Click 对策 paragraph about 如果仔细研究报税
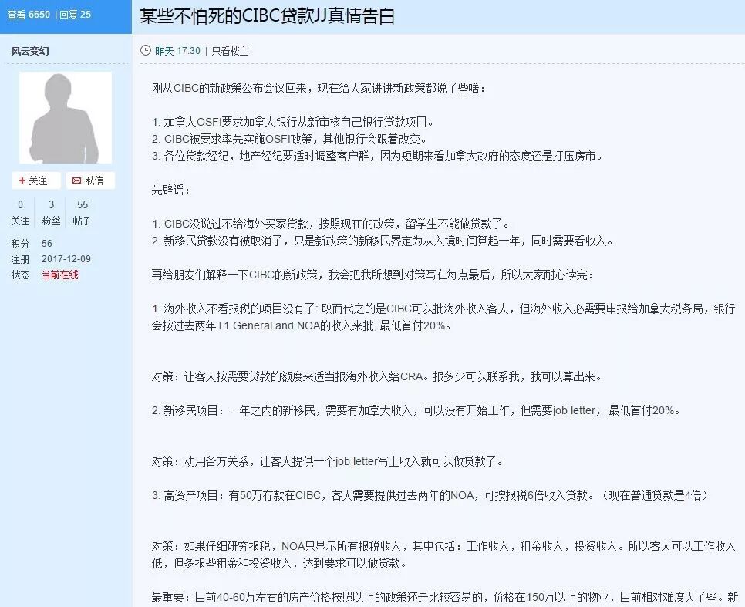This screenshot has width=745, height=607. coord(443,555)
